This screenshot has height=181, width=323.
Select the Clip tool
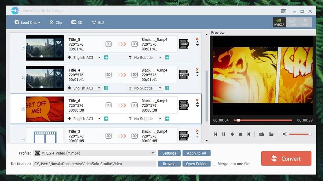coord(56,22)
